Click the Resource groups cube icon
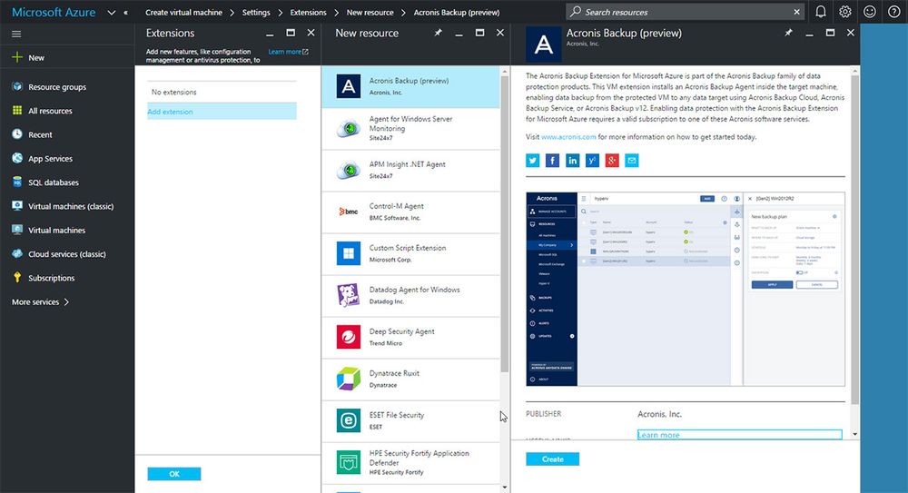The width and height of the screenshot is (908, 493). (17, 86)
